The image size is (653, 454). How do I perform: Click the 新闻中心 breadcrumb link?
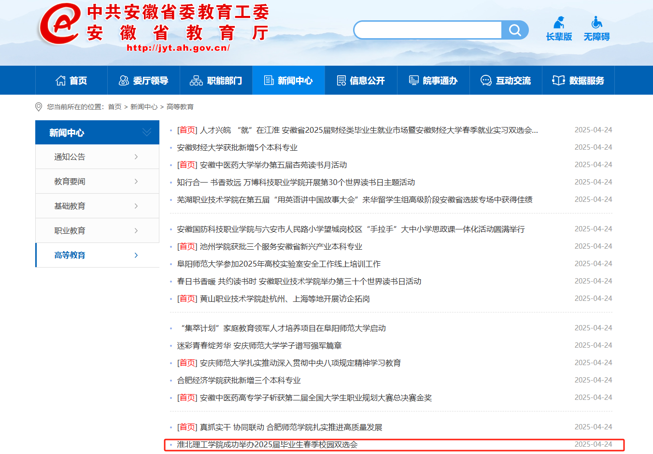coord(144,107)
